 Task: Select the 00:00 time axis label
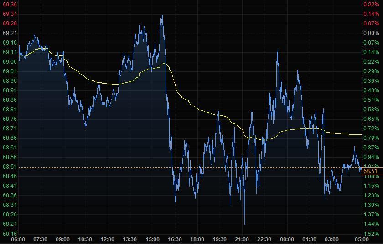286,239
